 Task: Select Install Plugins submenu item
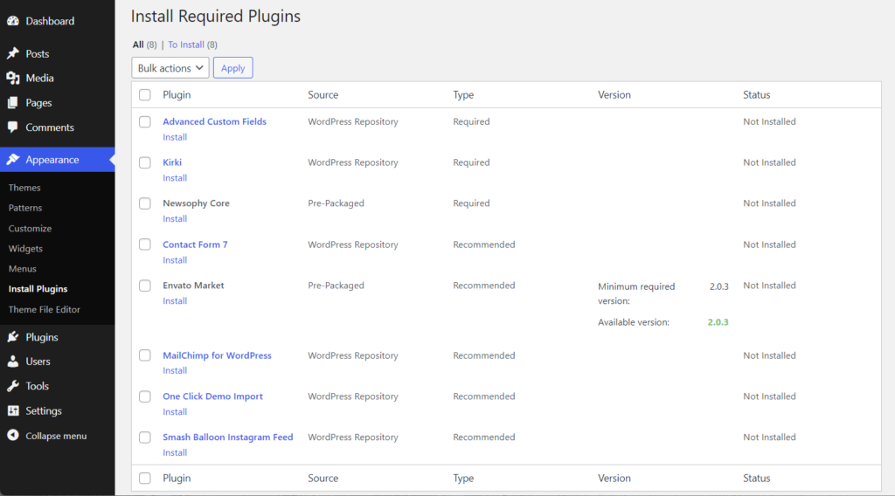point(38,289)
